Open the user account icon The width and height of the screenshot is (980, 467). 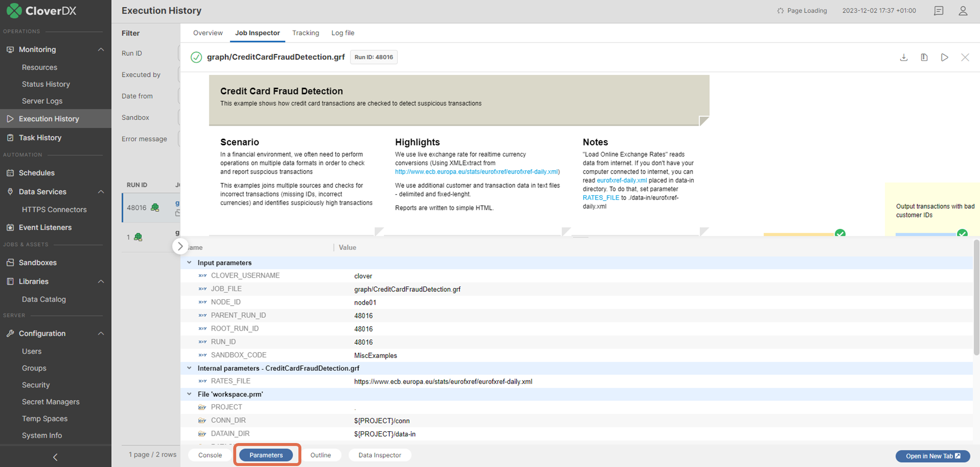tap(963, 11)
